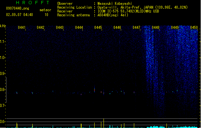The height and width of the screenshot is (128, 201).
Task: Click the 0441 time marker
Action: (x=21, y=28)
